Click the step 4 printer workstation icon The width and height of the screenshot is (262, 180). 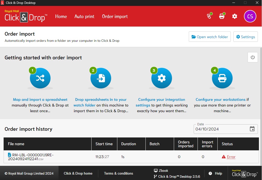222,78
